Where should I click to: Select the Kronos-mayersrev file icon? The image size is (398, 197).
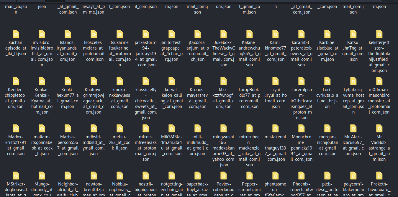tap(198, 81)
